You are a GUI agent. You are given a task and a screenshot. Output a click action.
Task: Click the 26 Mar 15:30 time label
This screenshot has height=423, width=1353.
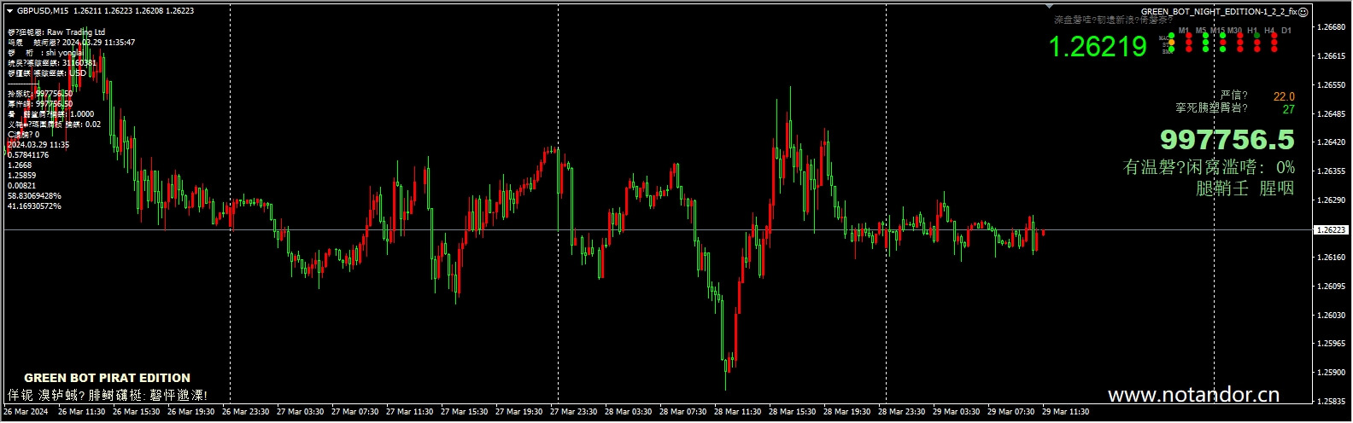point(137,412)
